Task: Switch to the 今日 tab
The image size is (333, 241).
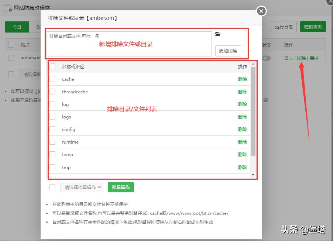Action: tap(17, 27)
